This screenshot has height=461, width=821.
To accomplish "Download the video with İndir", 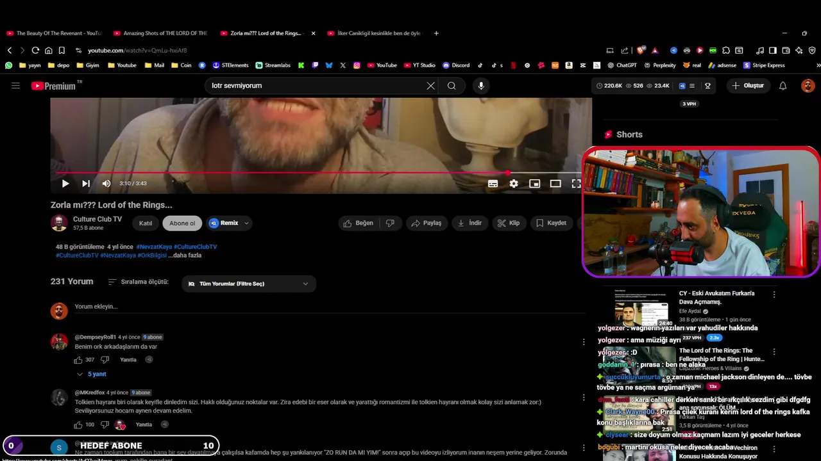I will tap(469, 223).
